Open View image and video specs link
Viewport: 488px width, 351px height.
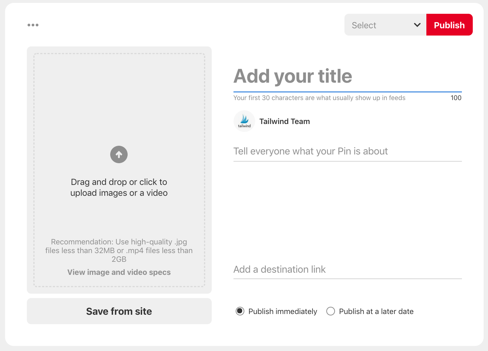[x=119, y=272]
